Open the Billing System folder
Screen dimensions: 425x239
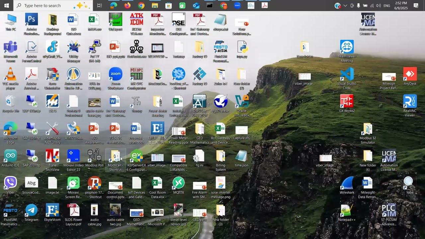pyautogui.click(x=221, y=160)
